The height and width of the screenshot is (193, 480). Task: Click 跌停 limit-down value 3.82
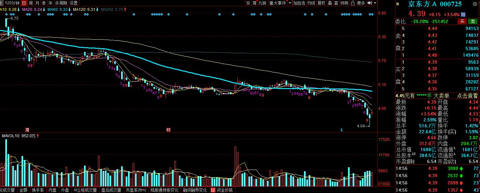coord(473,138)
